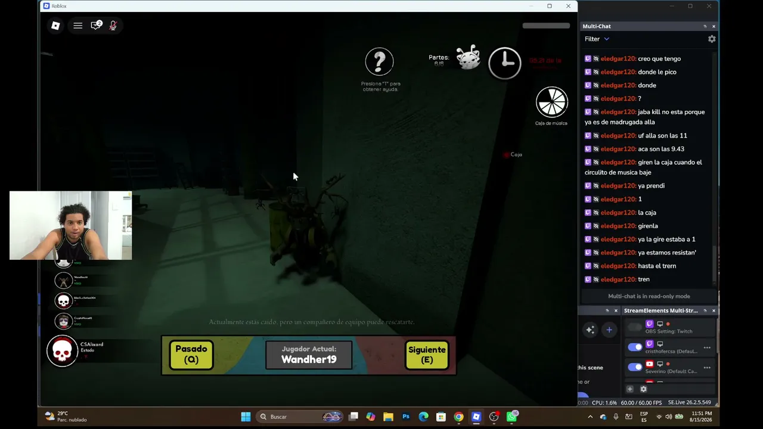Open options for cristhofercsa output
Screen dimensions: 763x429
click(x=707, y=347)
